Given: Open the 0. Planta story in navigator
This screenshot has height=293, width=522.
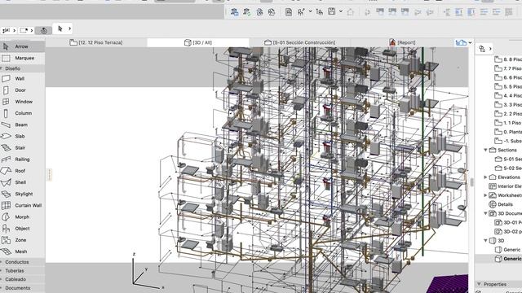Looking at the screenshot, I should pyautogui.click(x=508, y=132).
